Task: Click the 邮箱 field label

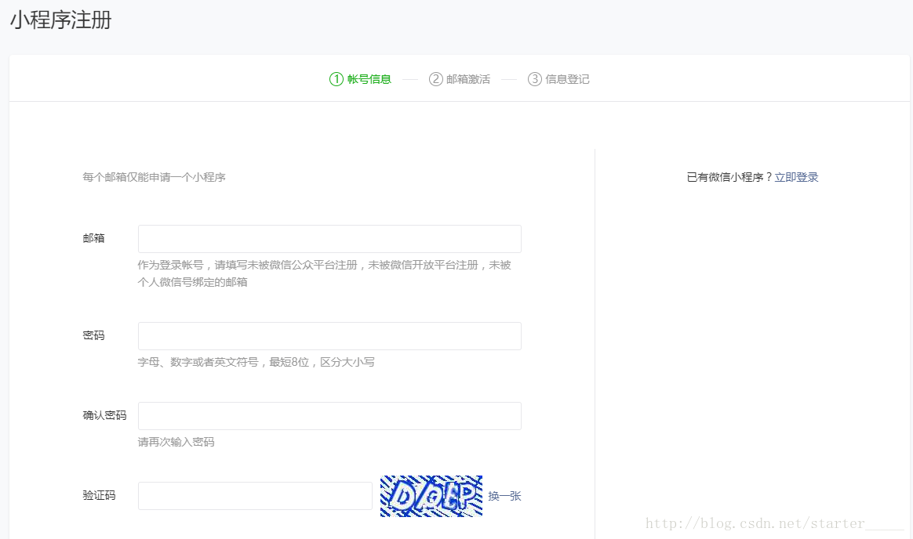Action: point(93,238)
